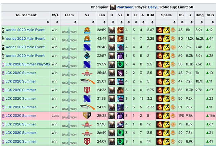
Task: Click the red SP team logo in the 24:36 row
Action: [87, 90]
